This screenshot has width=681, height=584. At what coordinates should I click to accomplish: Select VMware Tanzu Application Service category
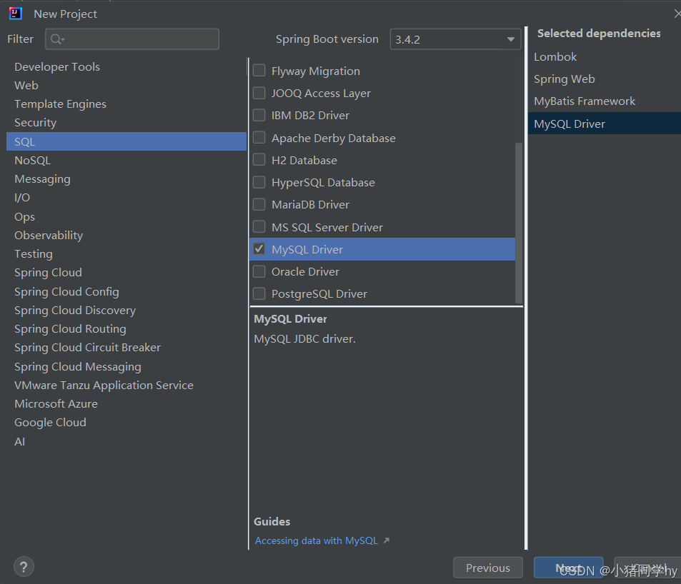pos(126,386)
